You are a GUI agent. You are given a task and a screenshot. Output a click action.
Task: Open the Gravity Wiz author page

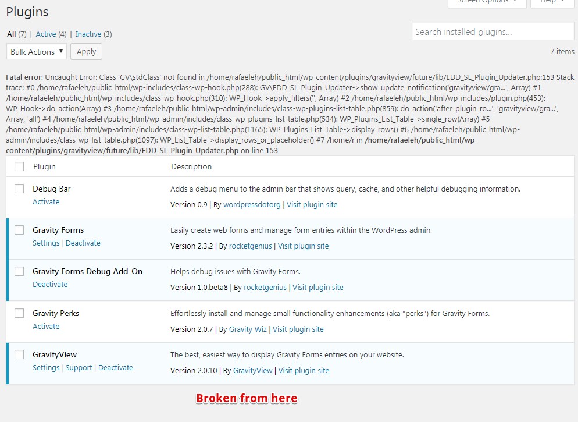(248, 329)
